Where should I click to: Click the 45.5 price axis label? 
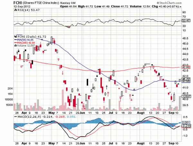(185, 39)
